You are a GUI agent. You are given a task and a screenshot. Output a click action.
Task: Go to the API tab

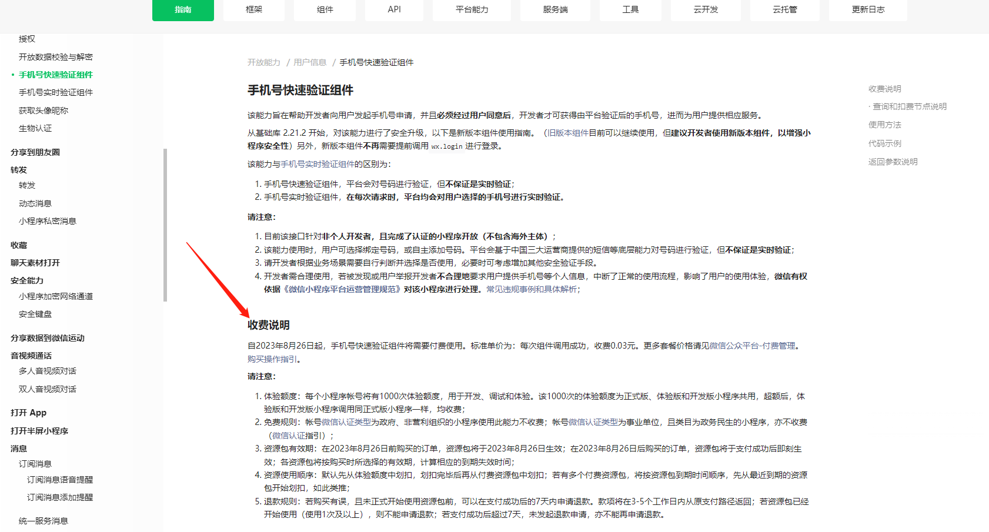point(394,10)
